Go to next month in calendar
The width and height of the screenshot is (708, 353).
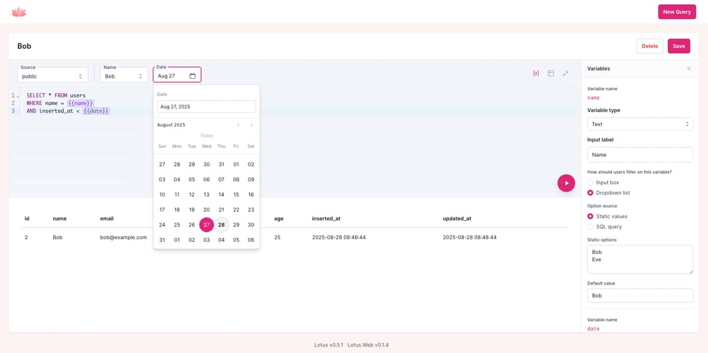point(251,125)
